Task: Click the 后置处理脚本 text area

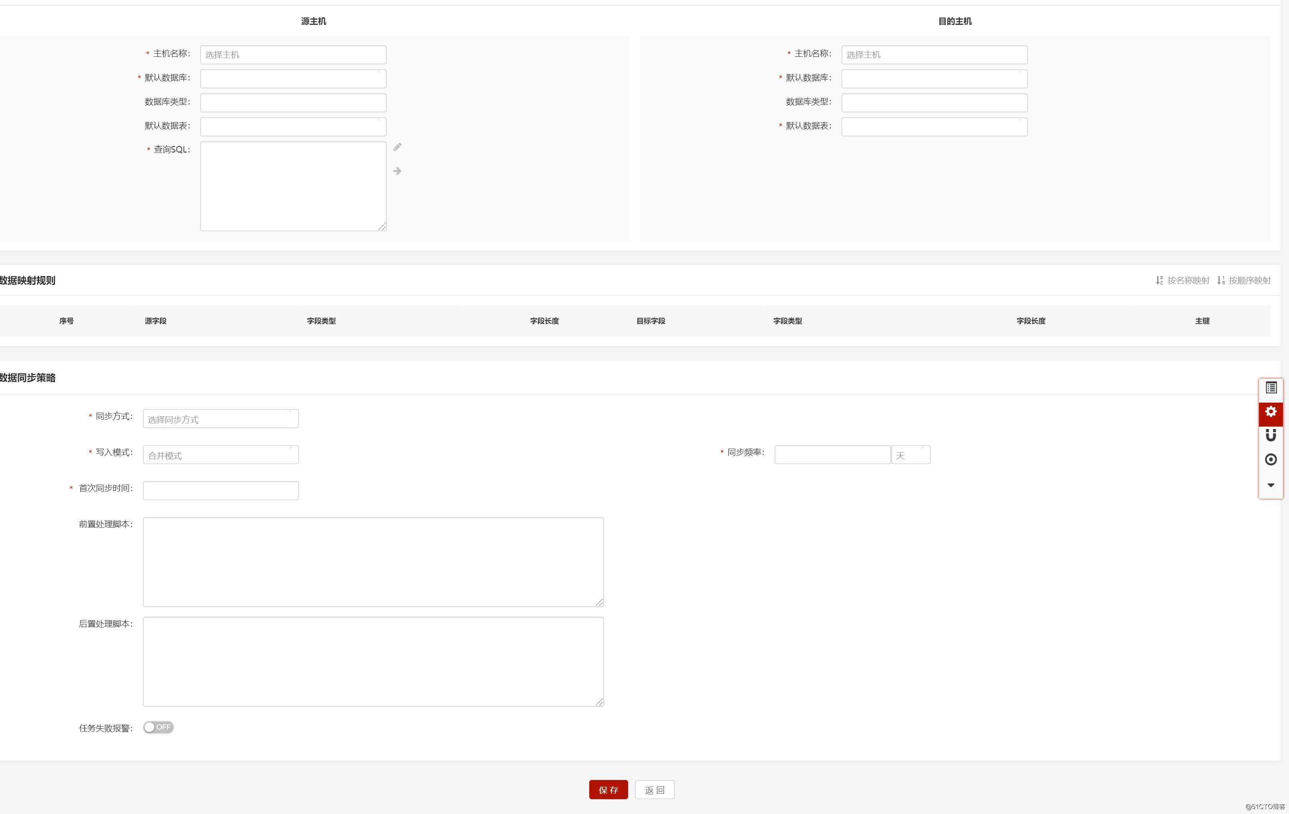Action: tap(373, 662)
